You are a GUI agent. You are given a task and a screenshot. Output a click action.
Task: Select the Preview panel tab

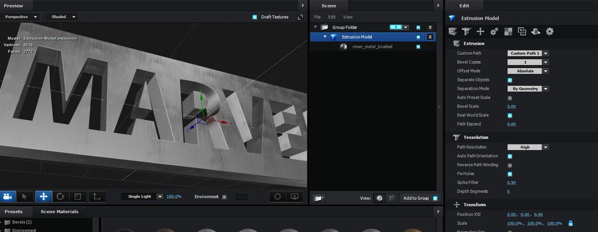coord(13,5)
